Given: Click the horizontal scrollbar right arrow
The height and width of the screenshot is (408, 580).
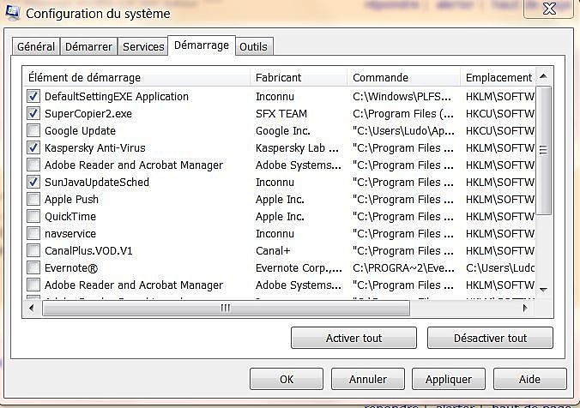Looking at the screenshot, I should (525, 308).
